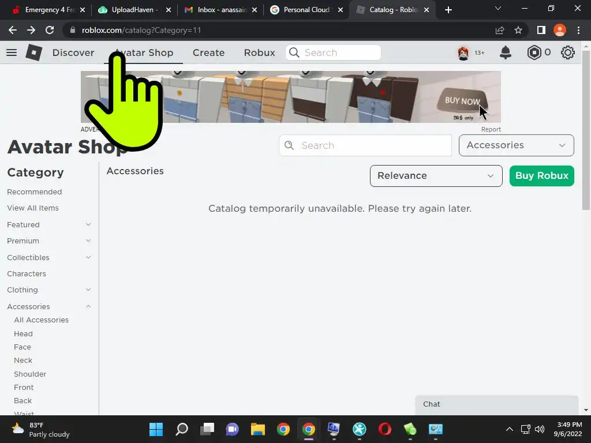The image size is (591, 443).
Task: Open the Create nav item
Action: point(208,52)
